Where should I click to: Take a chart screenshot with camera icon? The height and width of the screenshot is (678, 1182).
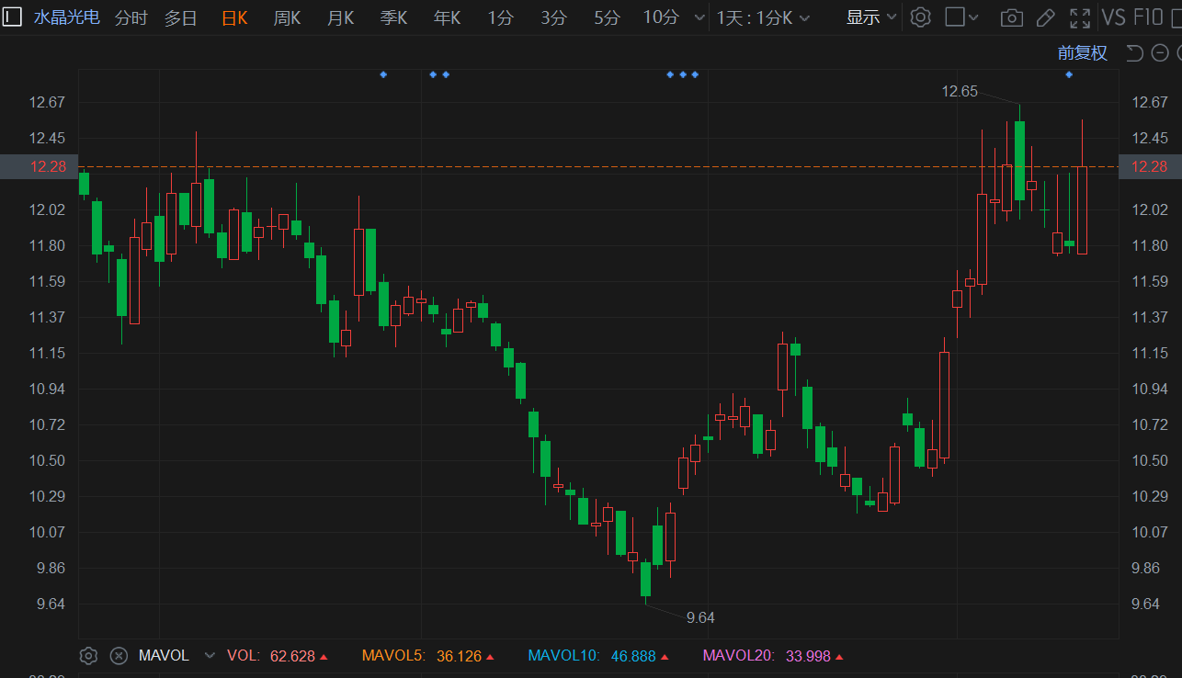[x=1011, y=17]
